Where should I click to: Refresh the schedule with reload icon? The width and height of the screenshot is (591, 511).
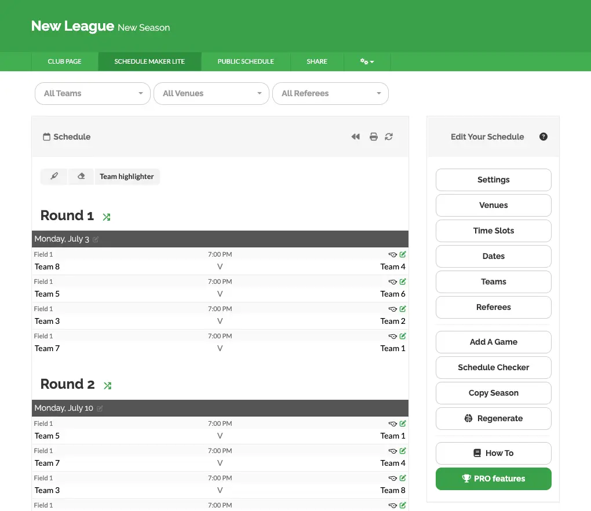pos(389,137)
